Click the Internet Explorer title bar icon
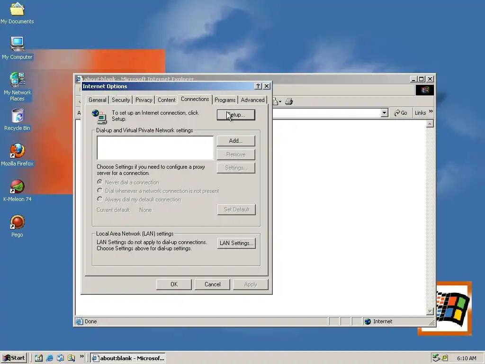Screen dimensions: 485x364 pyautogui.click(x=79, y=79)
